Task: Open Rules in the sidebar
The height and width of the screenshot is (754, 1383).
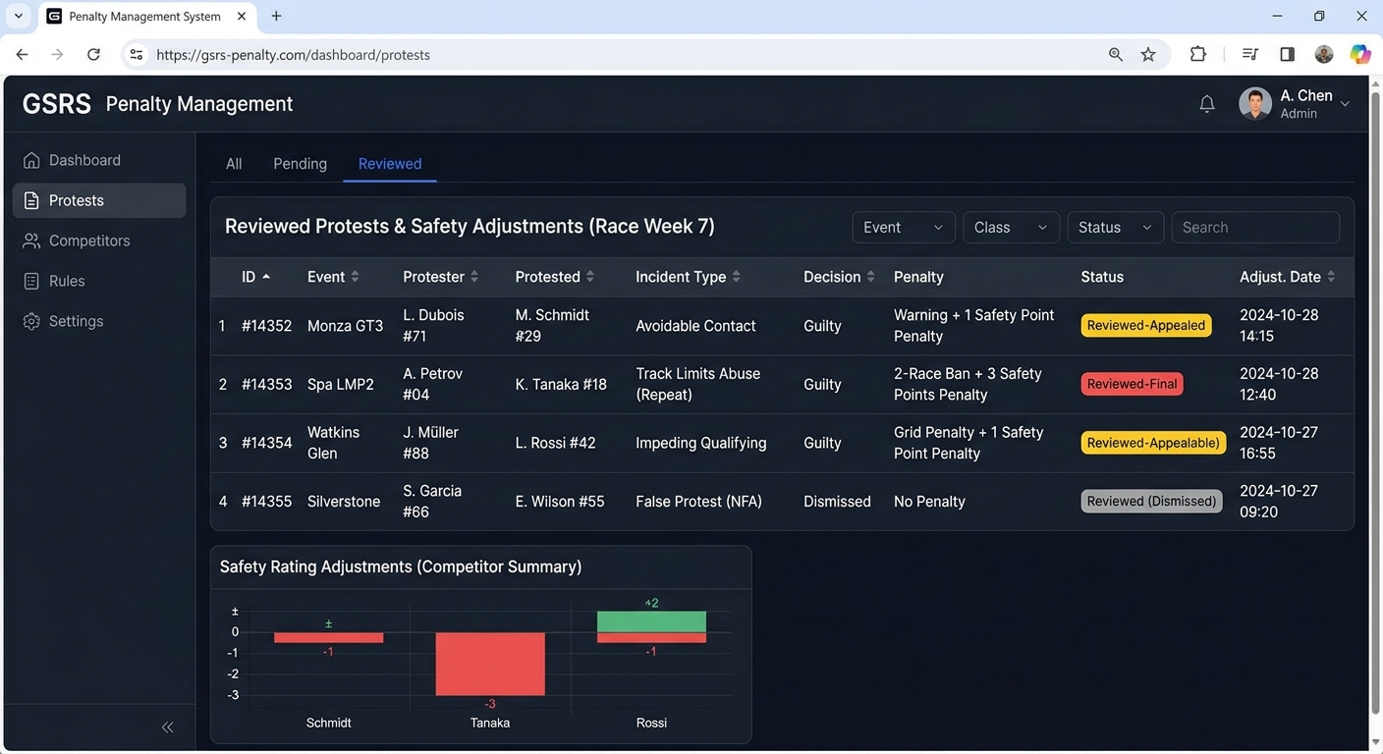Action: [x=99, y=281]
